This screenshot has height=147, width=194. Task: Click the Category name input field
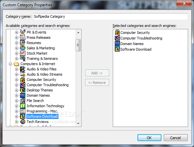[110, 16]
